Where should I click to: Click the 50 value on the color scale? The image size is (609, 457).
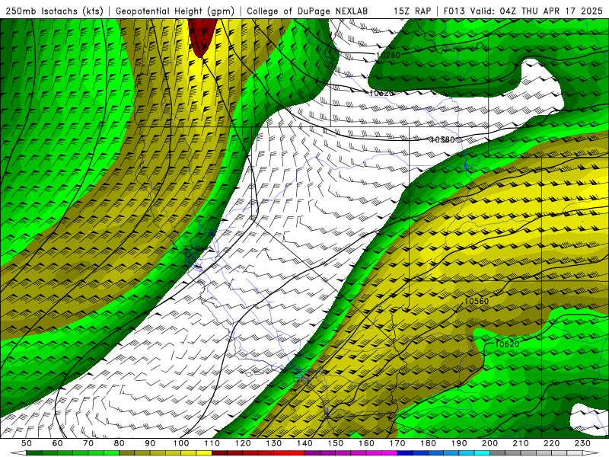(x=27, y=443)
